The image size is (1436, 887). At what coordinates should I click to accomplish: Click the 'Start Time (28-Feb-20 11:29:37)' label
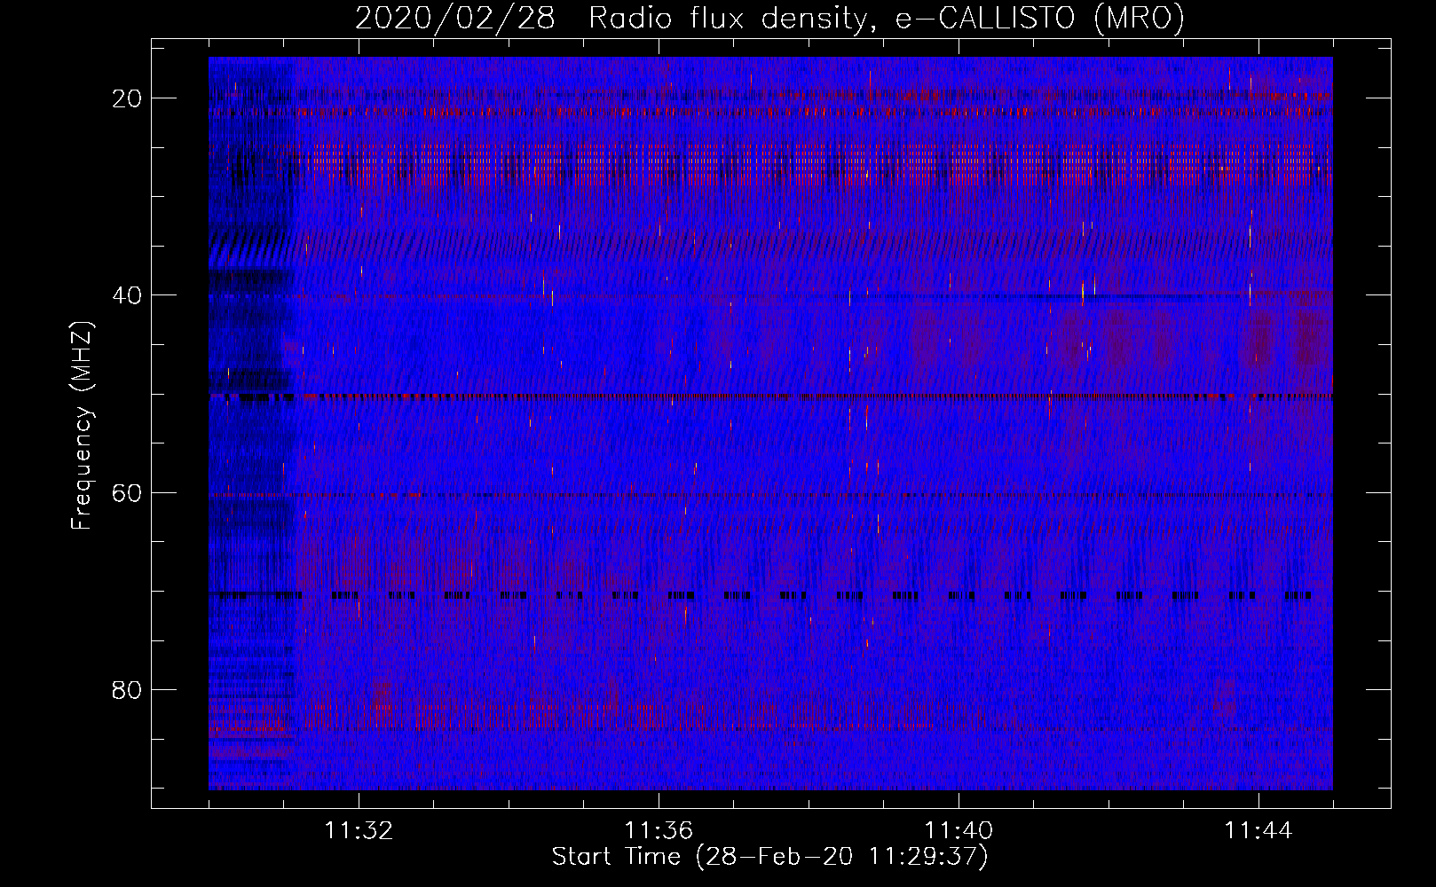[x=769, y=857]
